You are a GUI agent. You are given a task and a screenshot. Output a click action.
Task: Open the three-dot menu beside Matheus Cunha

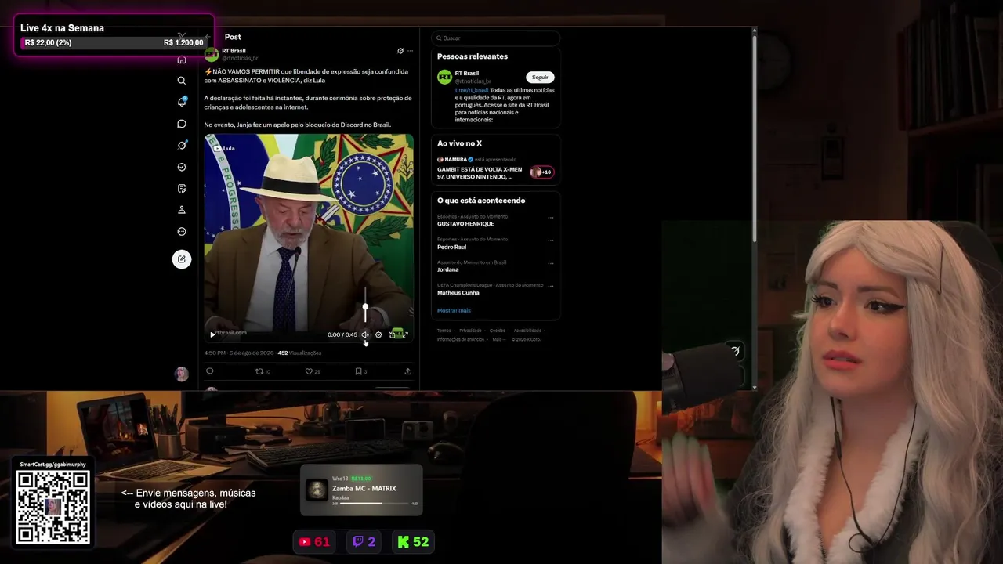(x=551, y=286)
